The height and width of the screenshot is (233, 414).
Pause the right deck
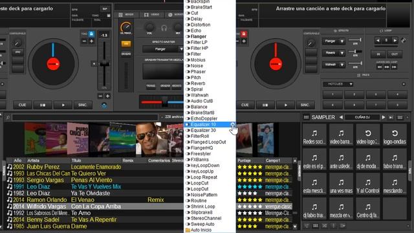pyautogui.click(x=265, y=105)
